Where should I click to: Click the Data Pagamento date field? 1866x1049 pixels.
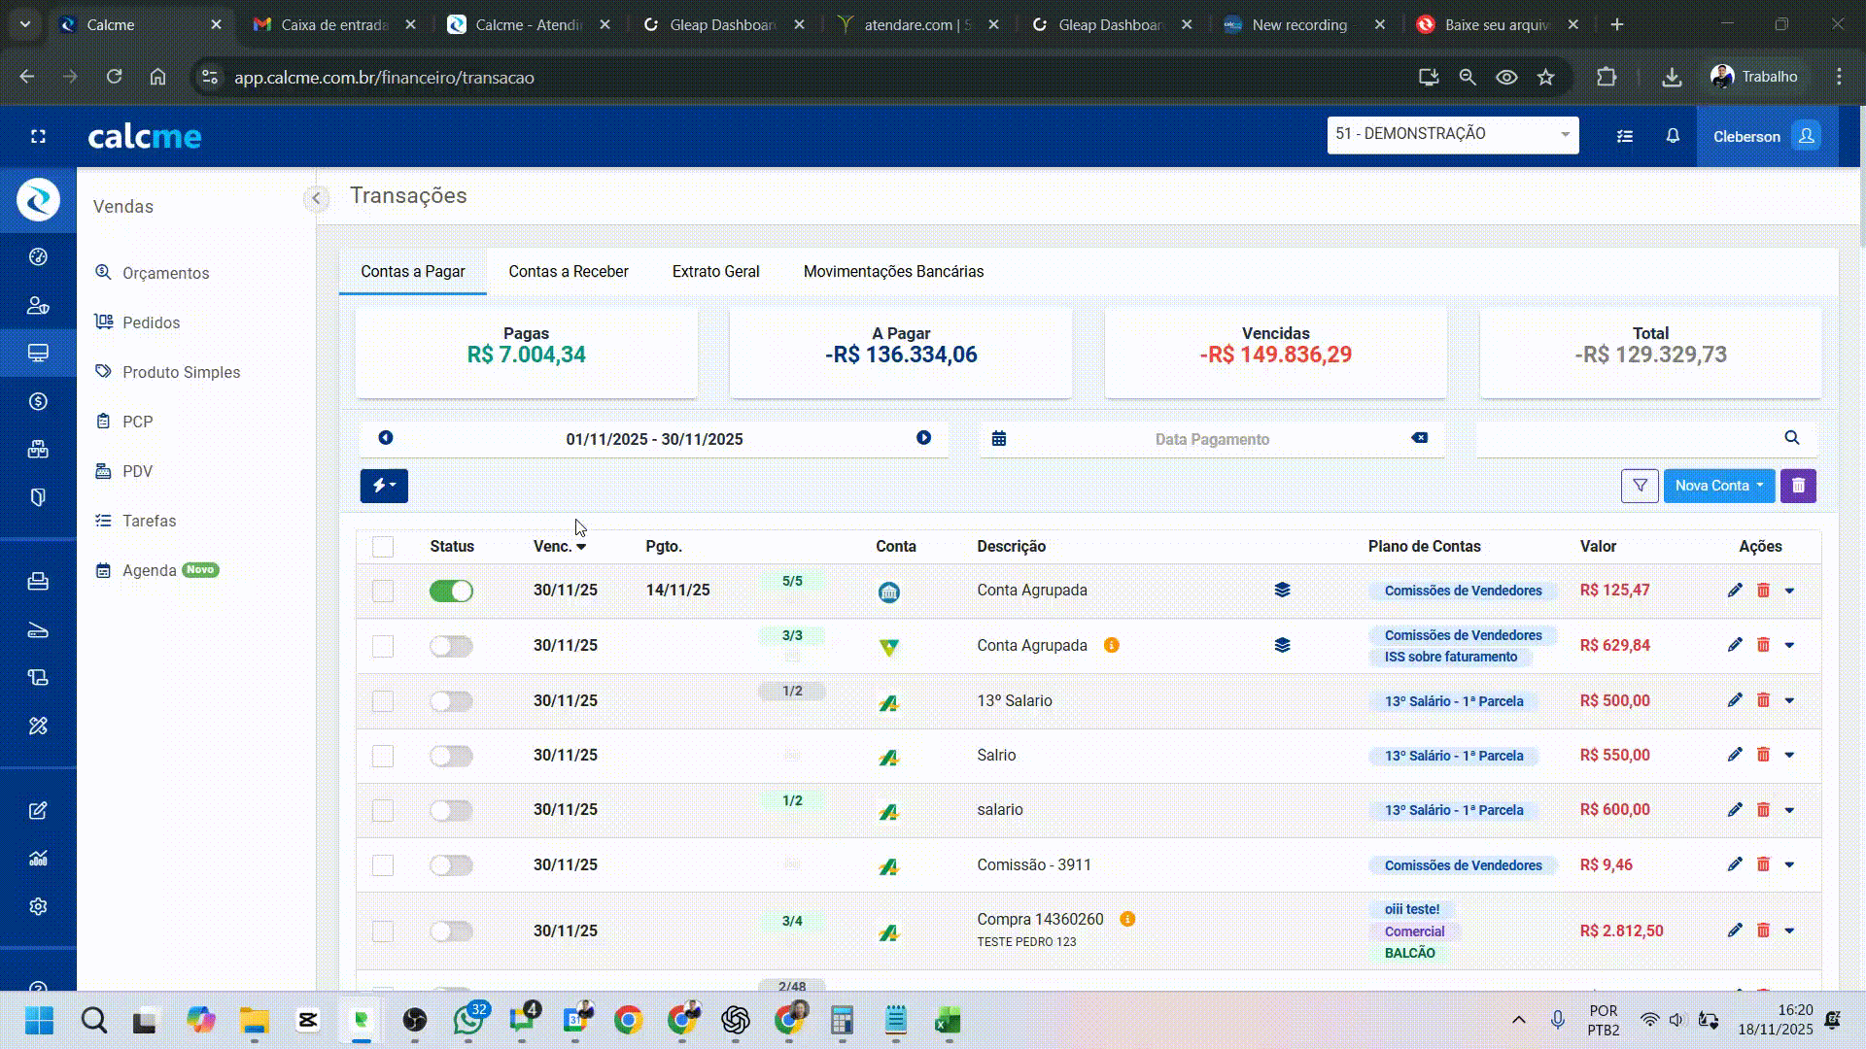coord(1211,439)
